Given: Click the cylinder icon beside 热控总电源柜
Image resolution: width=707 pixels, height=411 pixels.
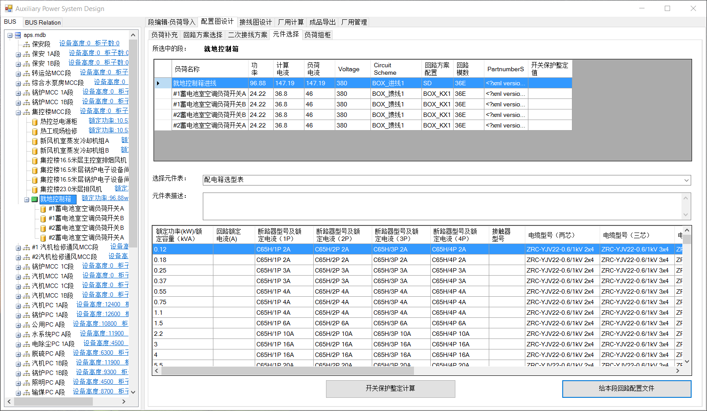Looking at the screenshot, I should click(x=35, y=122).
